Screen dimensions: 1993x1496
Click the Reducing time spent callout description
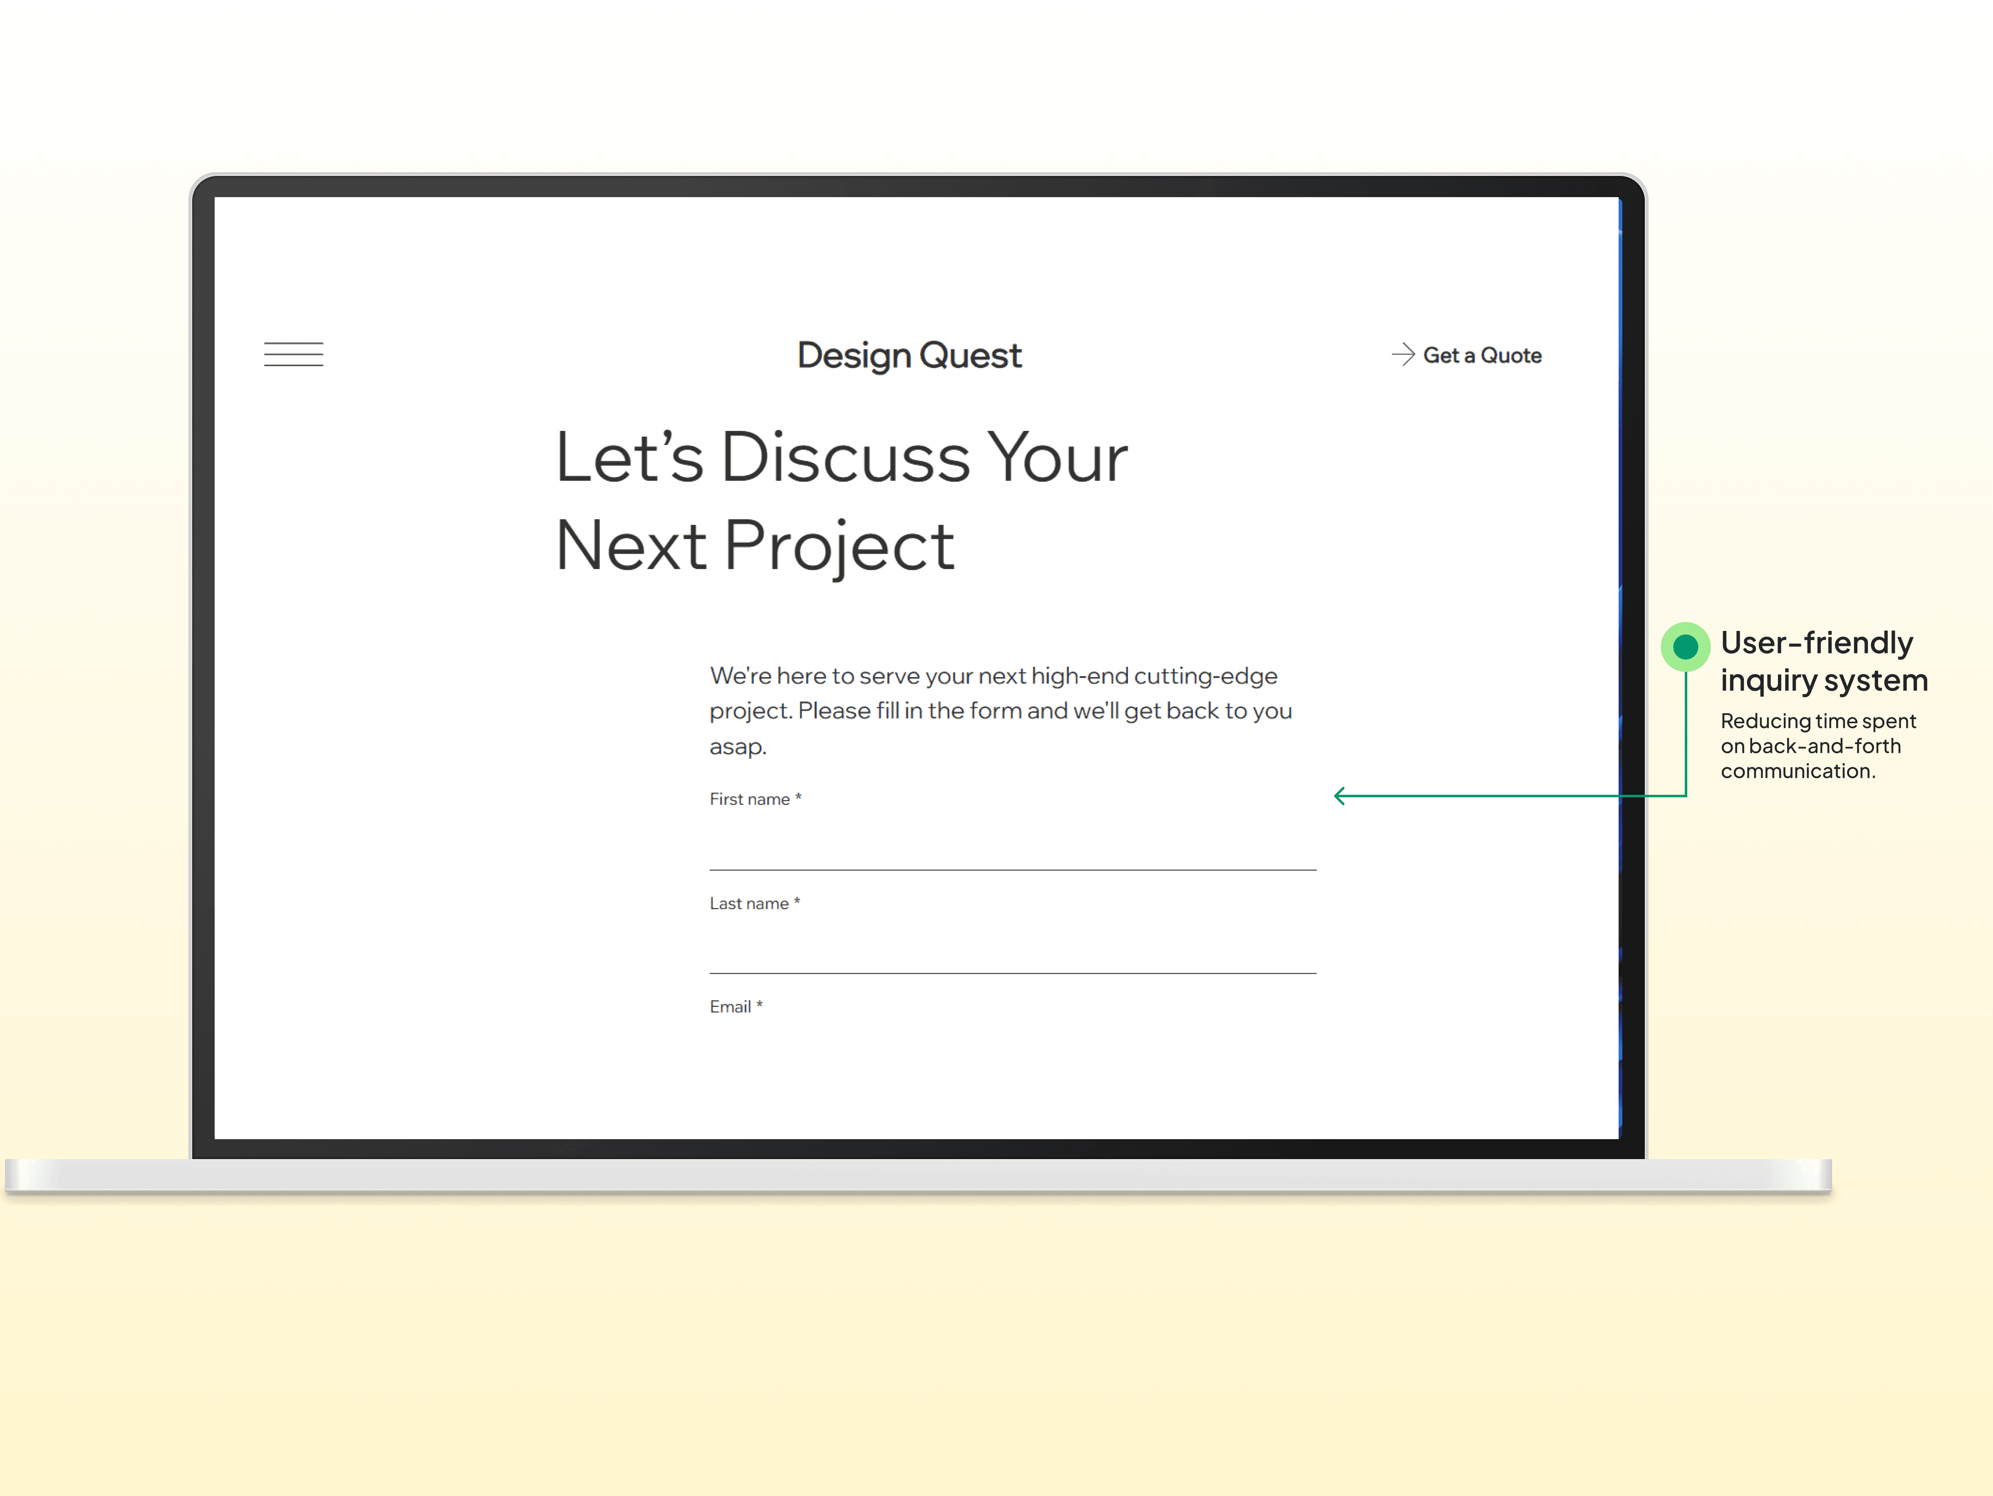1817,746
